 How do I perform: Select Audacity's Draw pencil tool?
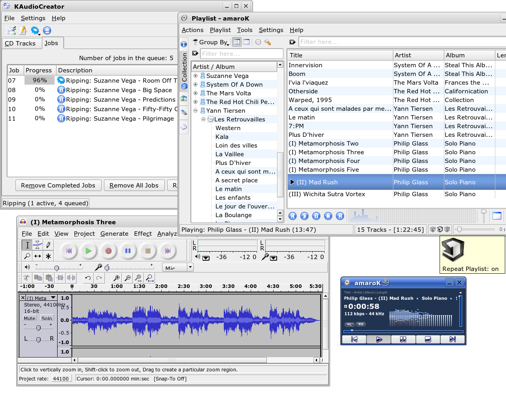(x=48, y=245)
